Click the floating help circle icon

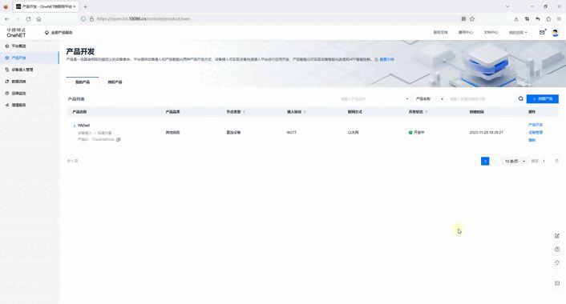pos(557,250)
